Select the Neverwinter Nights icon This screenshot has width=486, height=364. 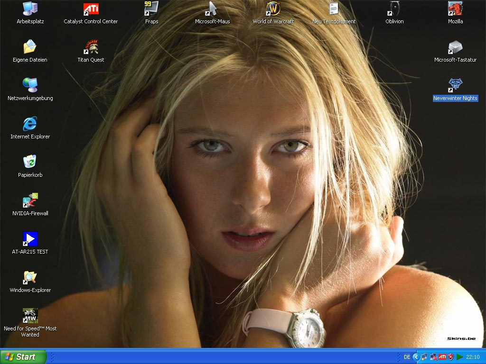coord(455,86)
